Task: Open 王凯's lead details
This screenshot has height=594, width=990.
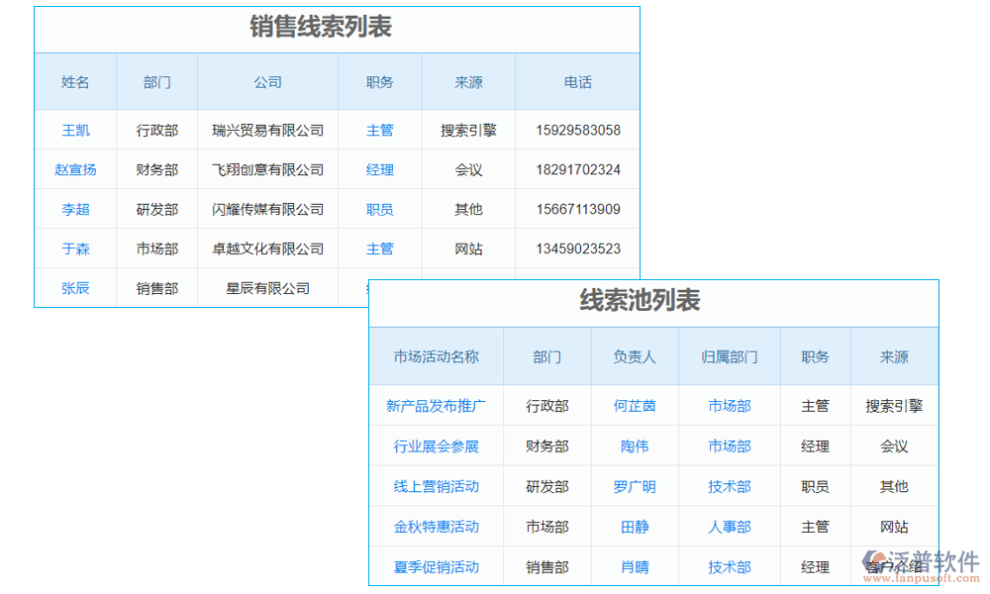Action: click(75, 130)
